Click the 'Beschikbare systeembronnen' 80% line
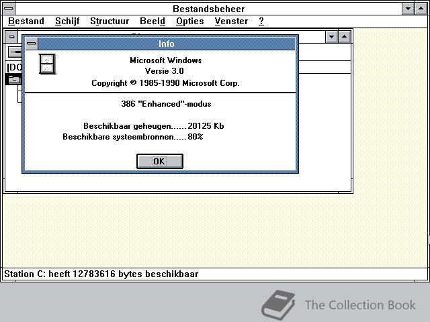 click(x=133, y=137)
